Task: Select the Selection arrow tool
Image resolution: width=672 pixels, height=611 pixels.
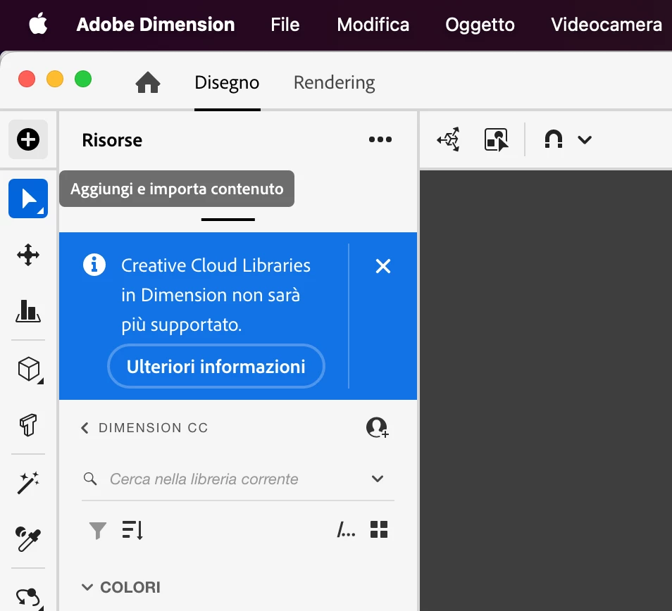Action: (28, 199)
